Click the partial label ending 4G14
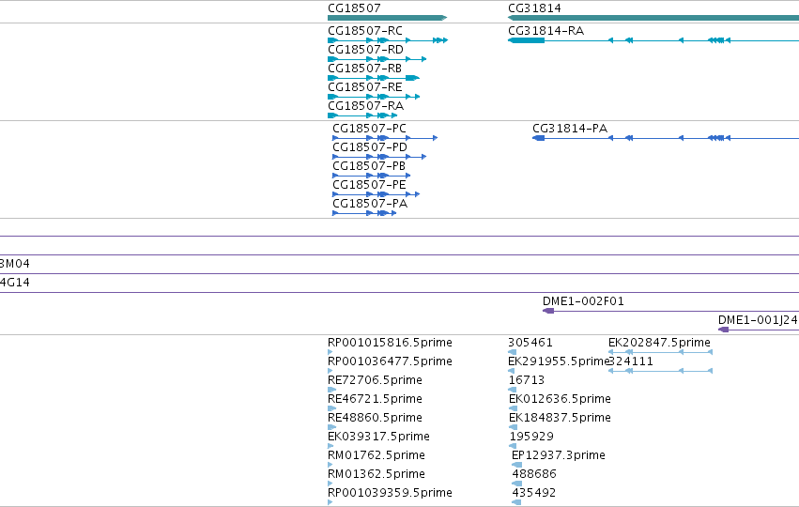 [15, 283]
